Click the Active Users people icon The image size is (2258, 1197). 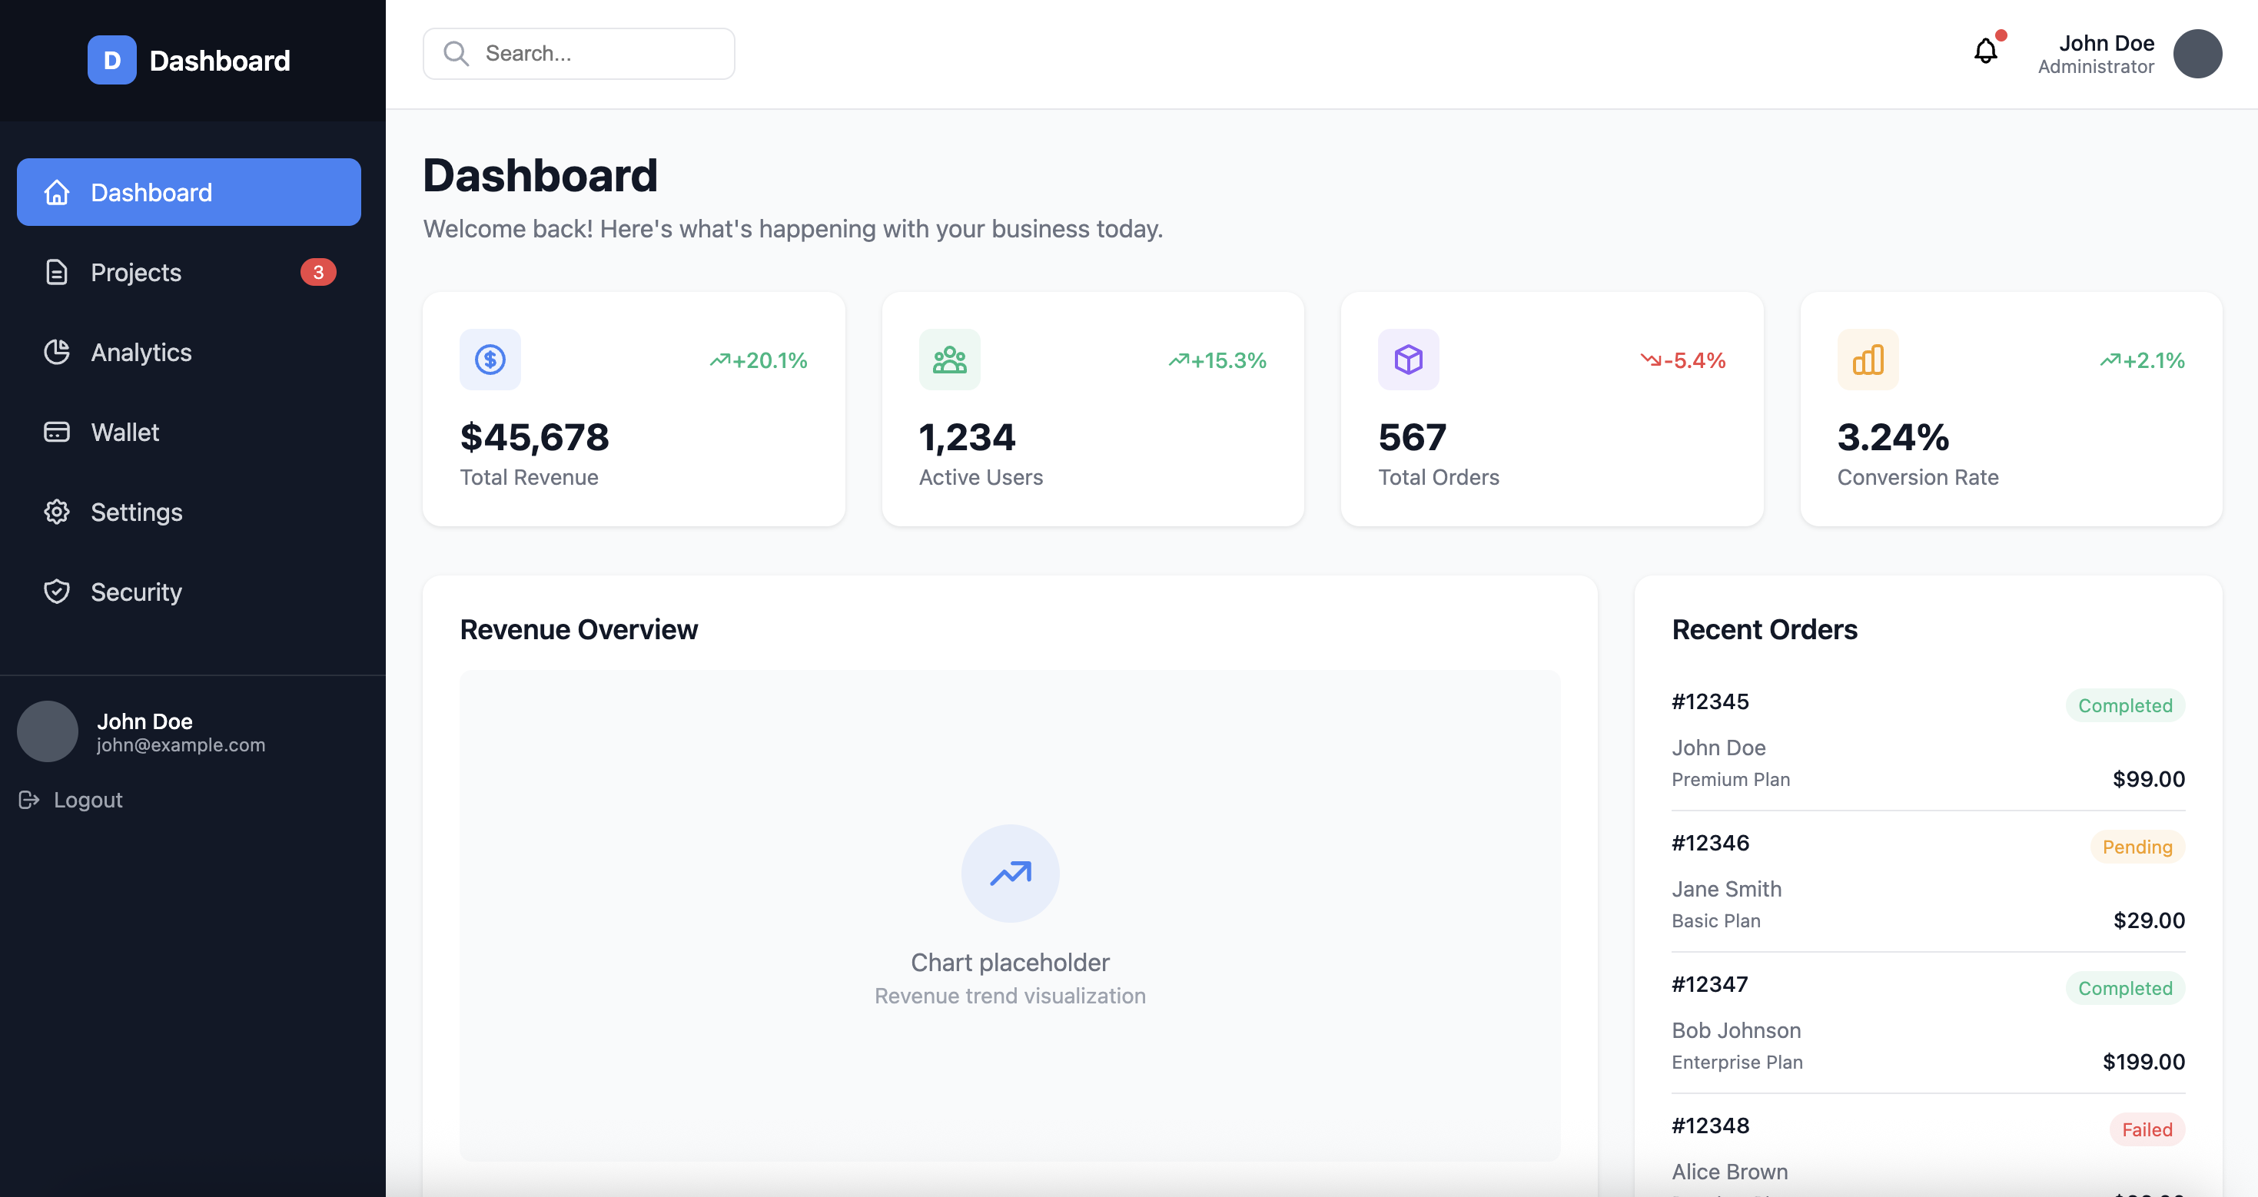tap(949, 360)
